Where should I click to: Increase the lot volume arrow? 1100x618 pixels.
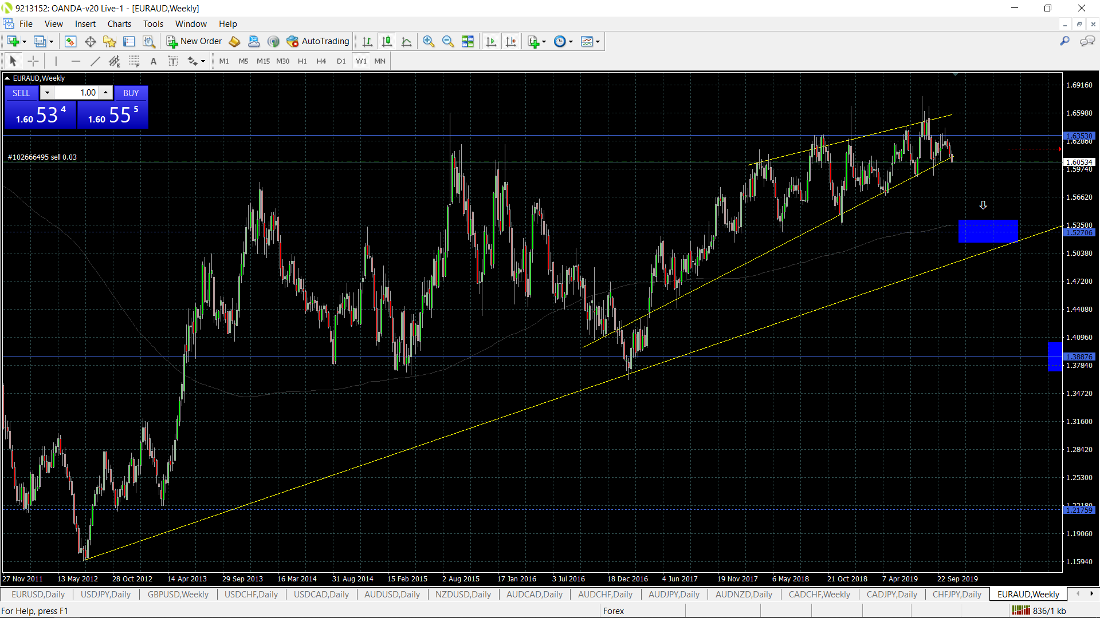point(105,93)
